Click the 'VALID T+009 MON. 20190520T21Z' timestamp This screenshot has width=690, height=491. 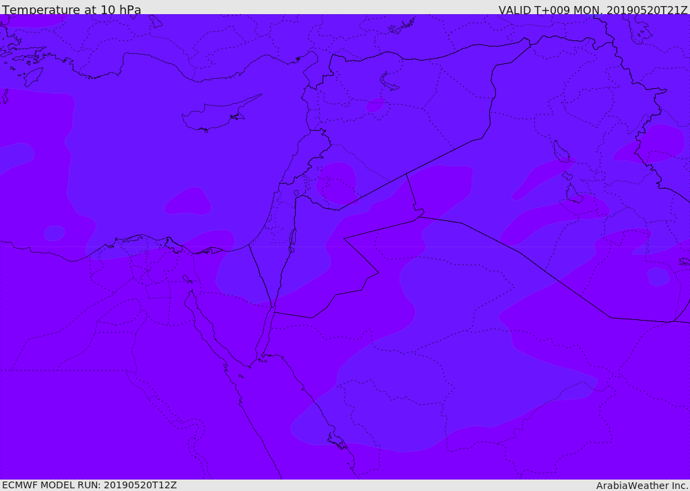coord(593,10)
